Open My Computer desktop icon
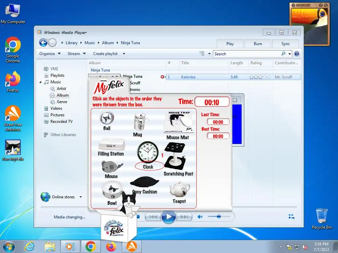The width and height of the screenshot is (338, 253). [13, 14]
